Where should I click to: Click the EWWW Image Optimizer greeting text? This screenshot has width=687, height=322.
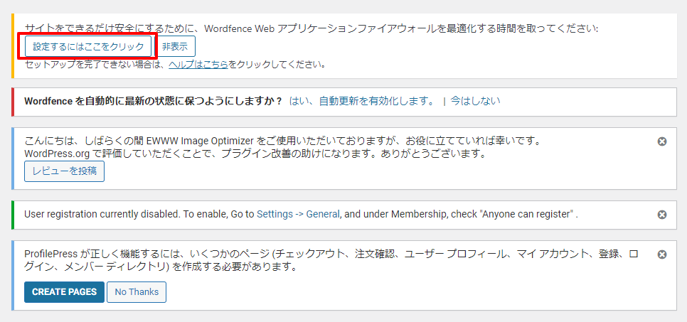click(x=282, y=141)
